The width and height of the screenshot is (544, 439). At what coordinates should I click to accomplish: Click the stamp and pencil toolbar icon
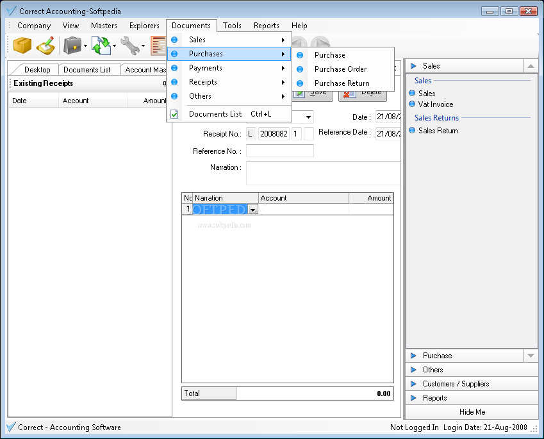pos(45,46)
